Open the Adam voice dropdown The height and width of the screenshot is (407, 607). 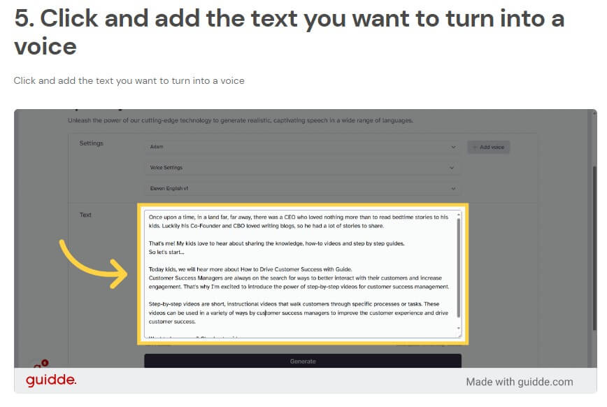[303, 147]
